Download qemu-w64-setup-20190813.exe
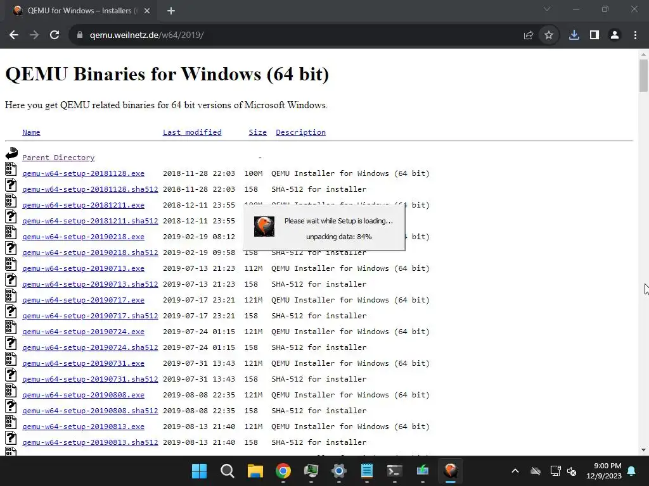 83,427
